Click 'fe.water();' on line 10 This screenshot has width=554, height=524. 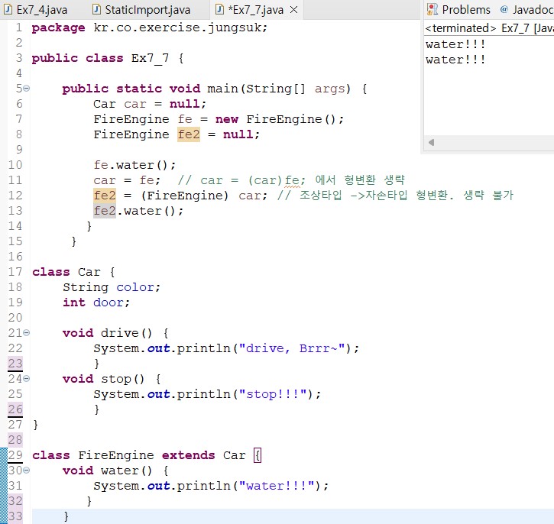click(134, 165)
